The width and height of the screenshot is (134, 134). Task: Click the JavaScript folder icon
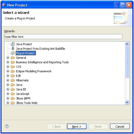tap(13, 94)
